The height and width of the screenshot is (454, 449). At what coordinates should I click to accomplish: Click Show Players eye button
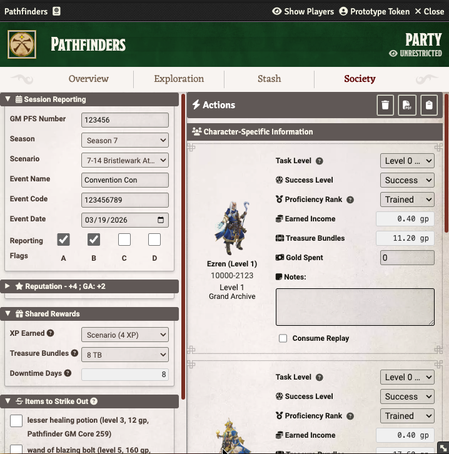pyautogui.click(x=303, y=11)
